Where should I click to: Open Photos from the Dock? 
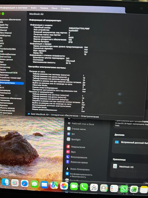click(x=64, y=186)
